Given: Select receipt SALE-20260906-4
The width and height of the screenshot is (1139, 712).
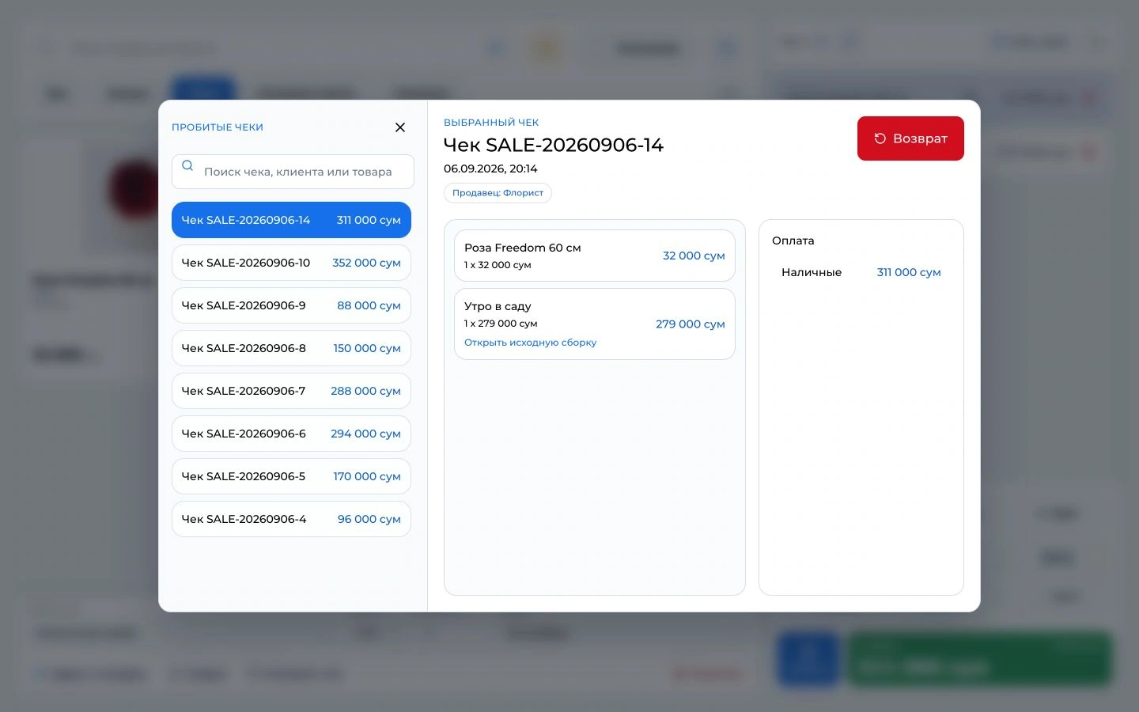Looking at the screenshot, I should pyautogui.click(x=291, y=519).
